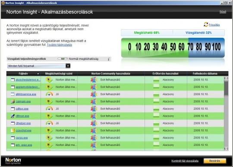Click the Norton trusted badge for aluschedulersvc
233x167 pixels.
pos(49,80)
